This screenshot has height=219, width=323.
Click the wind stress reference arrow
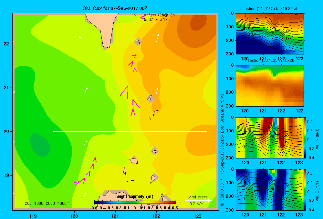click(x=198, y=200)
